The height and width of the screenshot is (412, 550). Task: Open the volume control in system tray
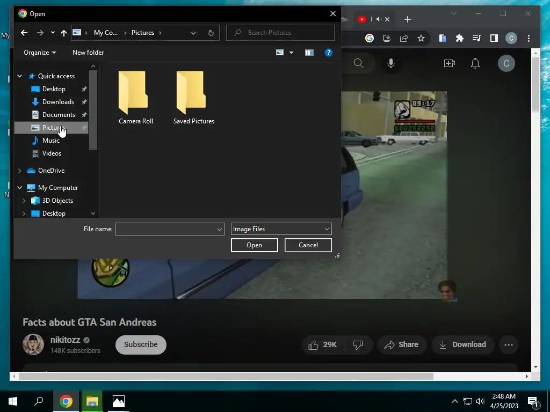pyautogui.click(x=480, y=401)
